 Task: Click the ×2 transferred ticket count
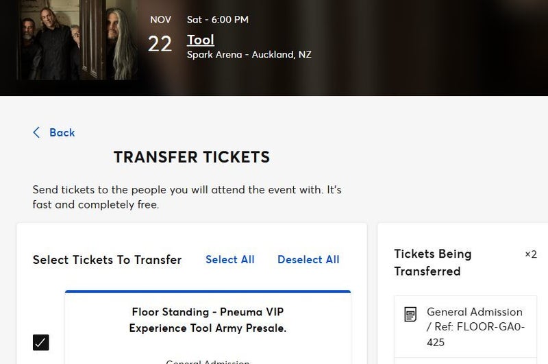[x=531, y=254]
